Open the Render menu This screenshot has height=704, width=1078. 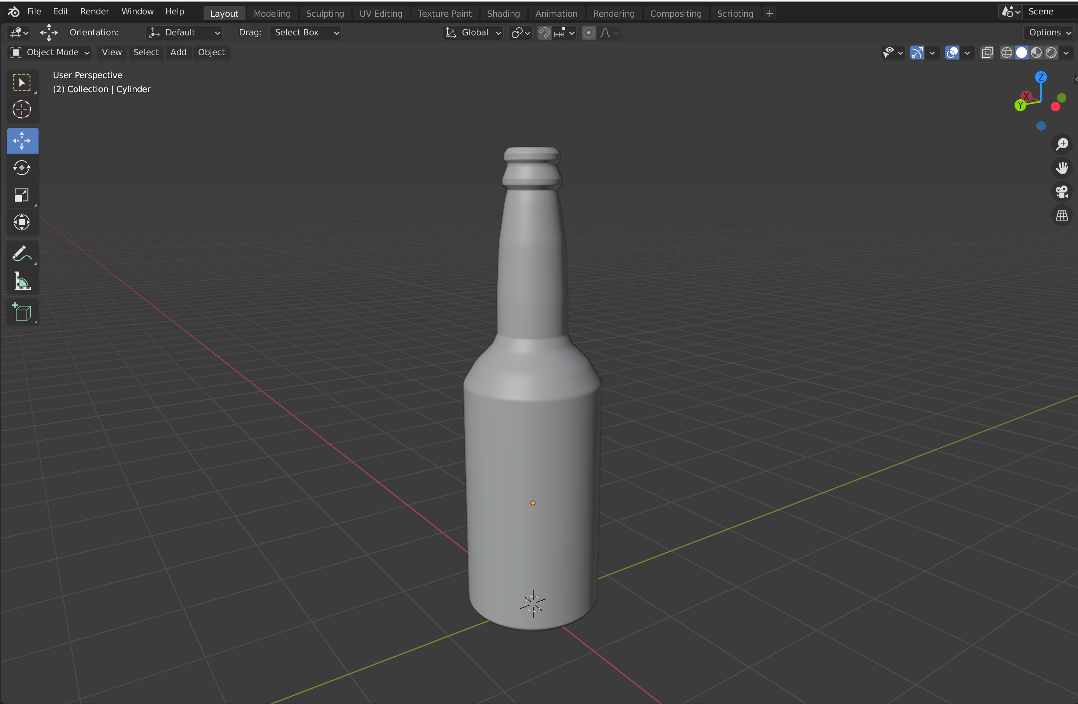[x=94, y=11]
